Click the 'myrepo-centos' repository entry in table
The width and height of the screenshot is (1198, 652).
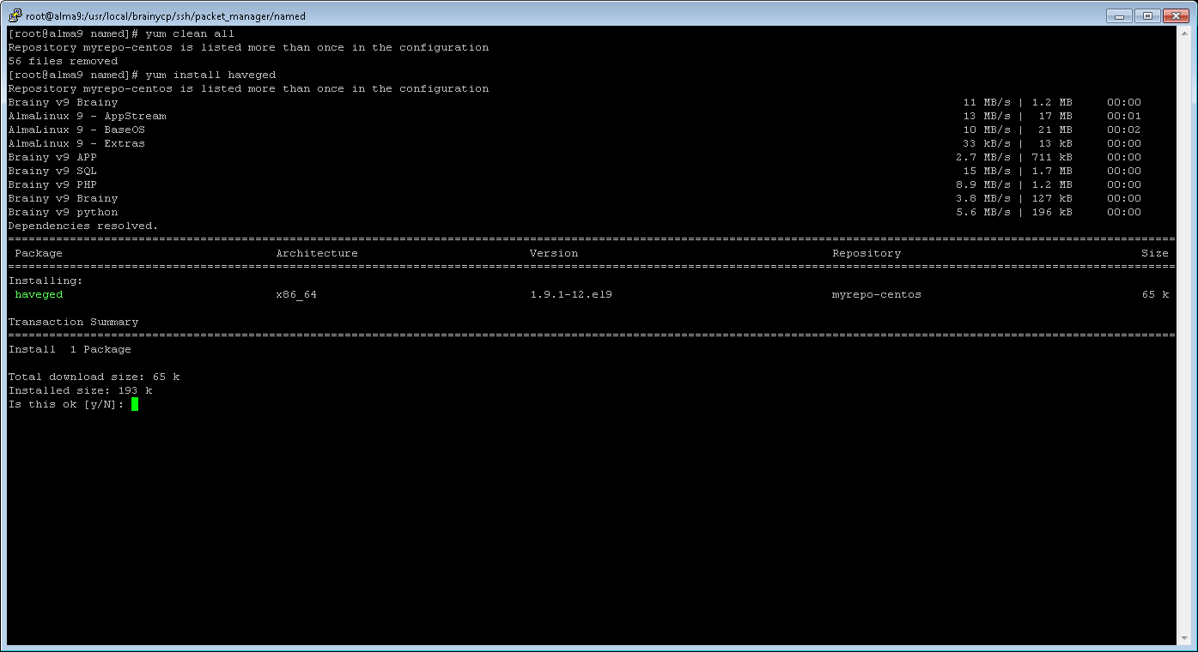pyautogui.click(x=876, y=294)
